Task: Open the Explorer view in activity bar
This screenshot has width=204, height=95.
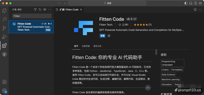Action: pos(4,11)
